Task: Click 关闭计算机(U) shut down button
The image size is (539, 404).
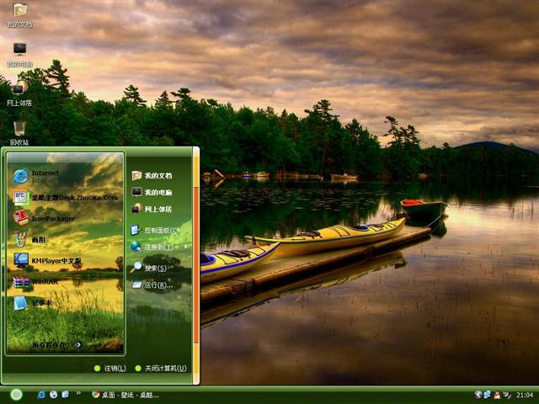Action: click(161, 369)
